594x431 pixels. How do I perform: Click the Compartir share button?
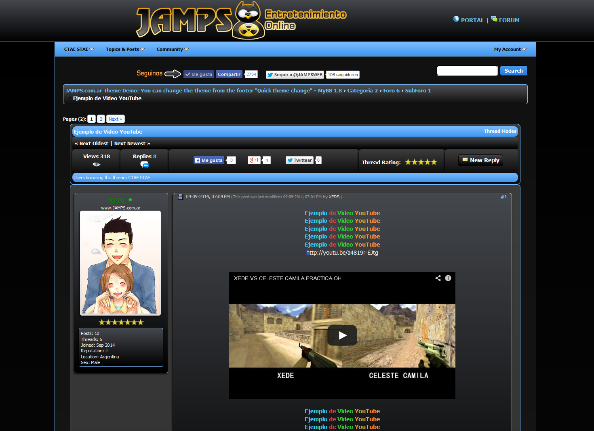coord(229,74)
